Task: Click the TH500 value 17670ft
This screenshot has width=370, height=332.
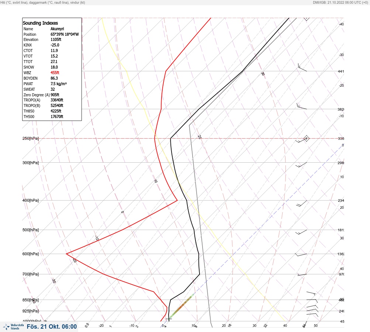Action: coord(57,117)
